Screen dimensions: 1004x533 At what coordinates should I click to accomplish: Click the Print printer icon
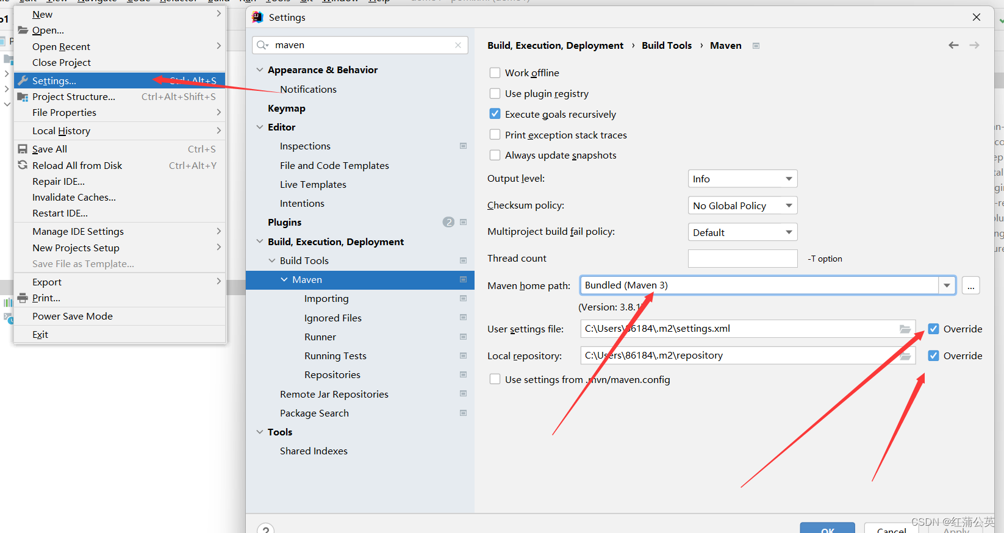coord(23,298)
